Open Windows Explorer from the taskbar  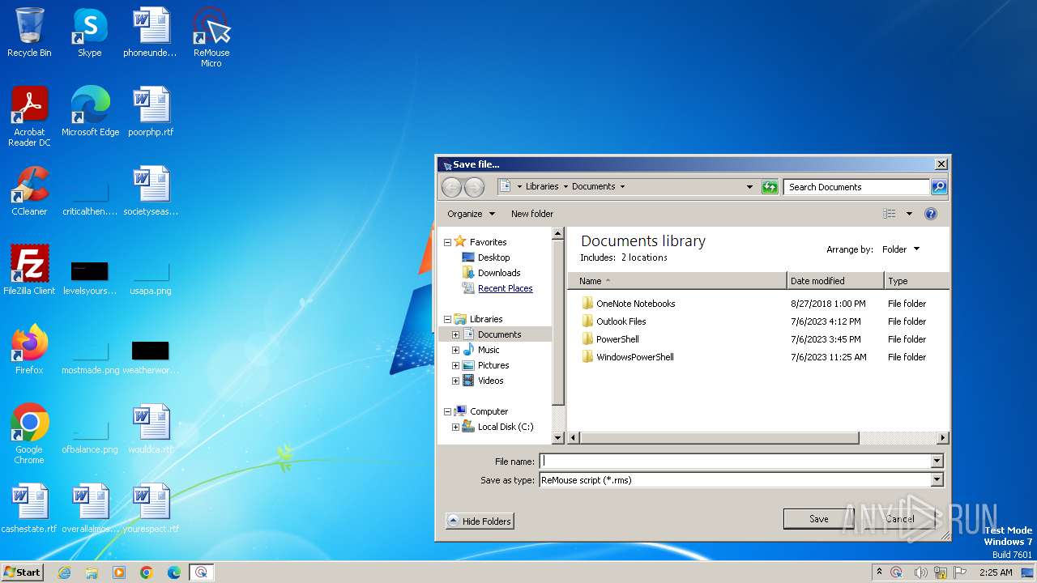(x=92, y=572)
